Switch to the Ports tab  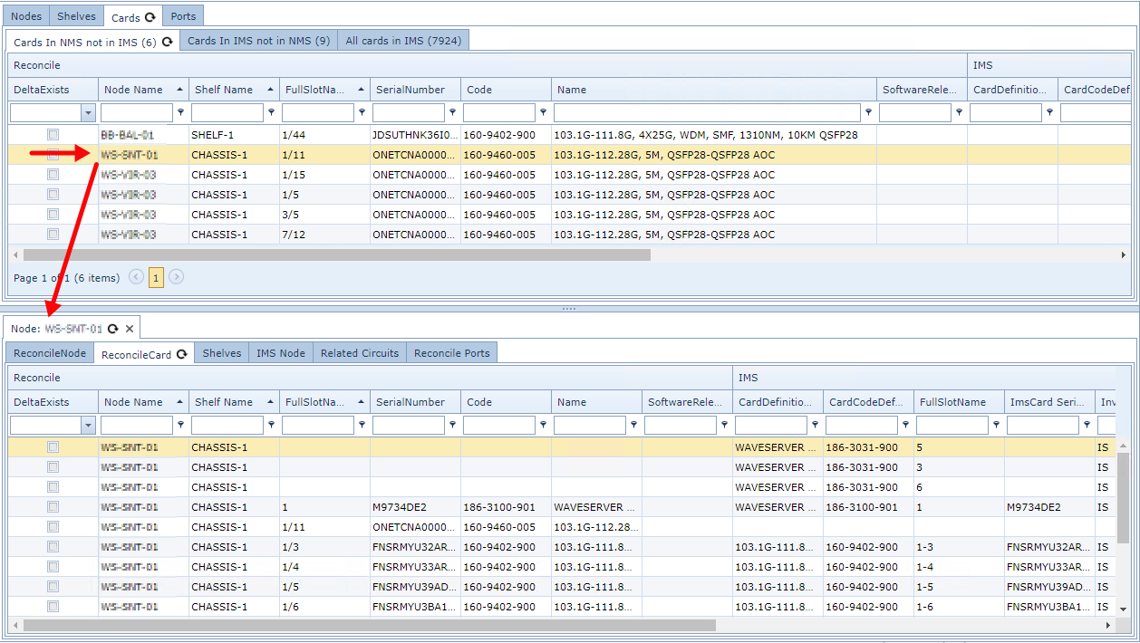pyautogui.click(x=184, y=16)
